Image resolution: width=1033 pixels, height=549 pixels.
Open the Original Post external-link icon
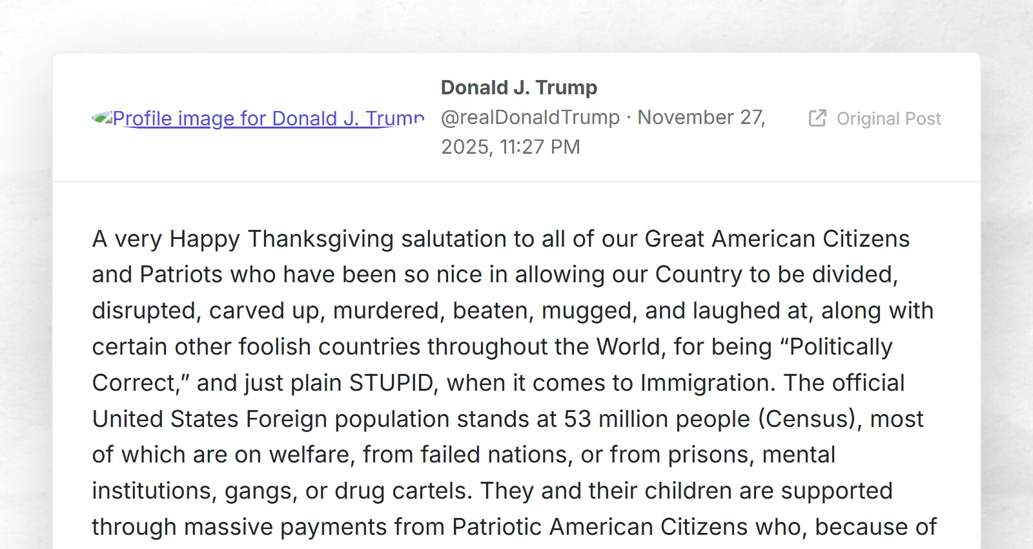pos(817,118)
